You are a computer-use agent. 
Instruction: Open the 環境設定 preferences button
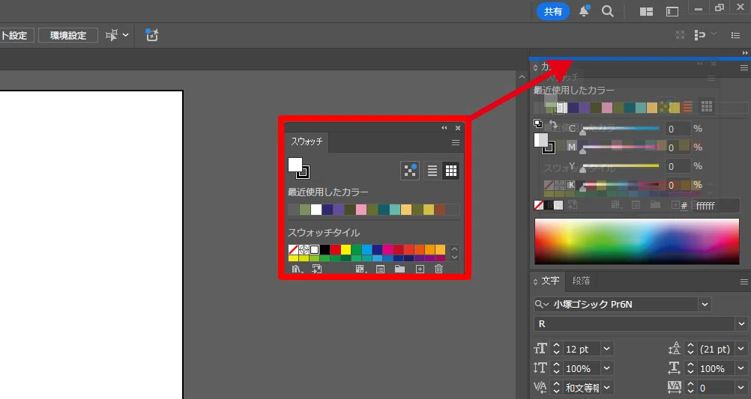pyautogui.click(x=68, y=35)
